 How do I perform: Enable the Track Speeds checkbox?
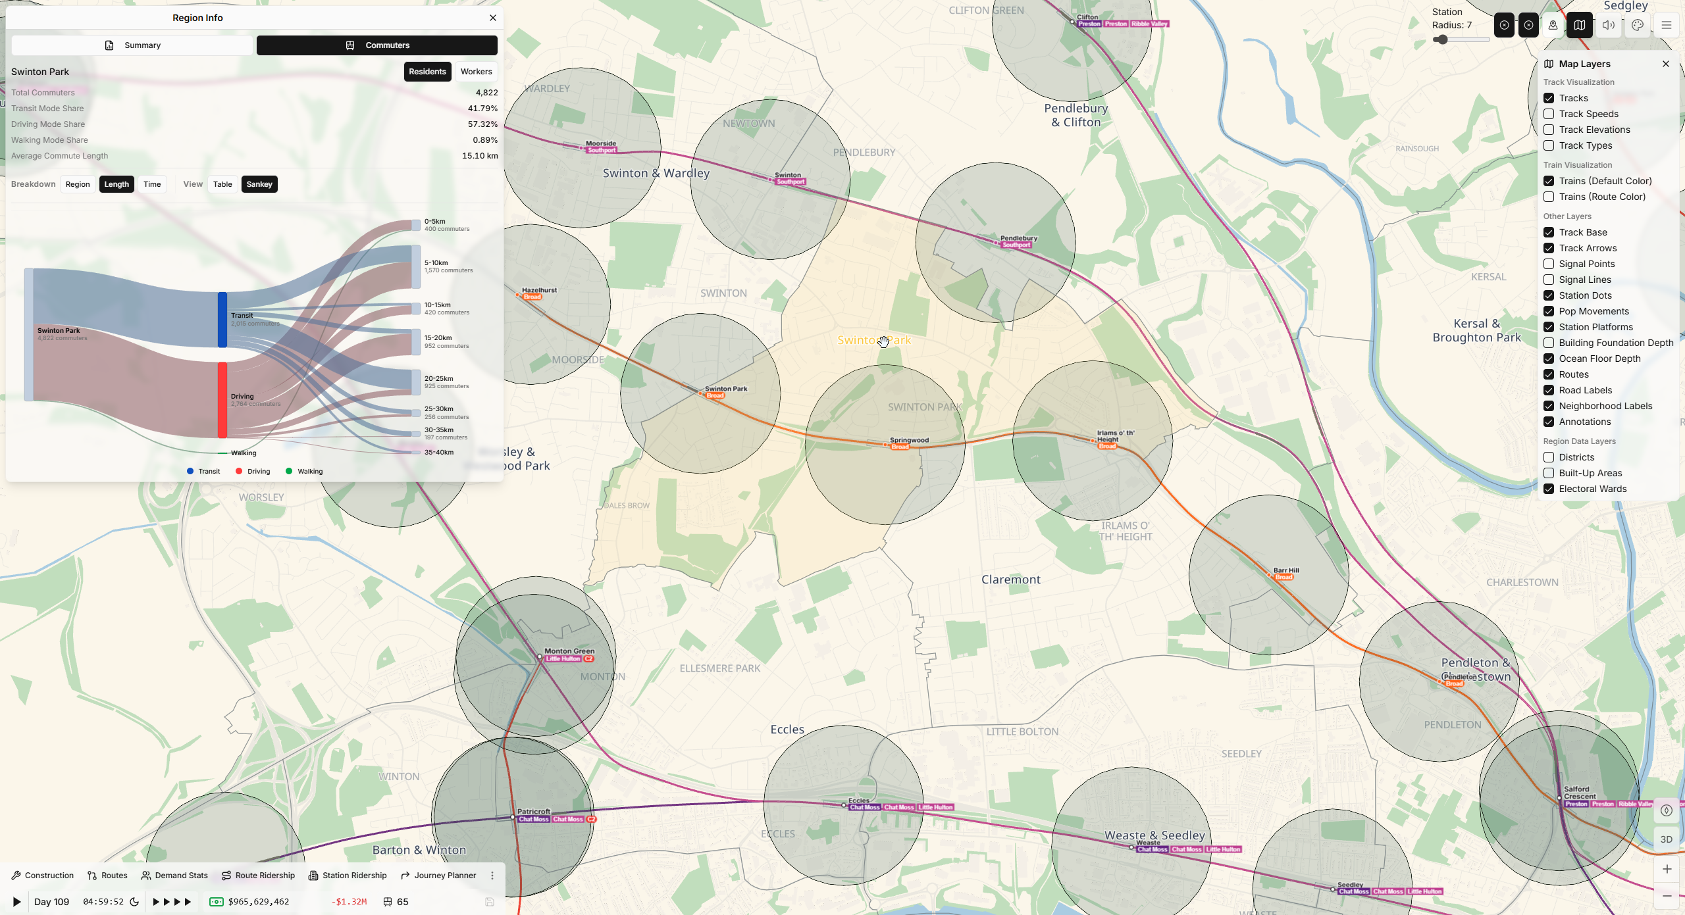click(1549, 114)
